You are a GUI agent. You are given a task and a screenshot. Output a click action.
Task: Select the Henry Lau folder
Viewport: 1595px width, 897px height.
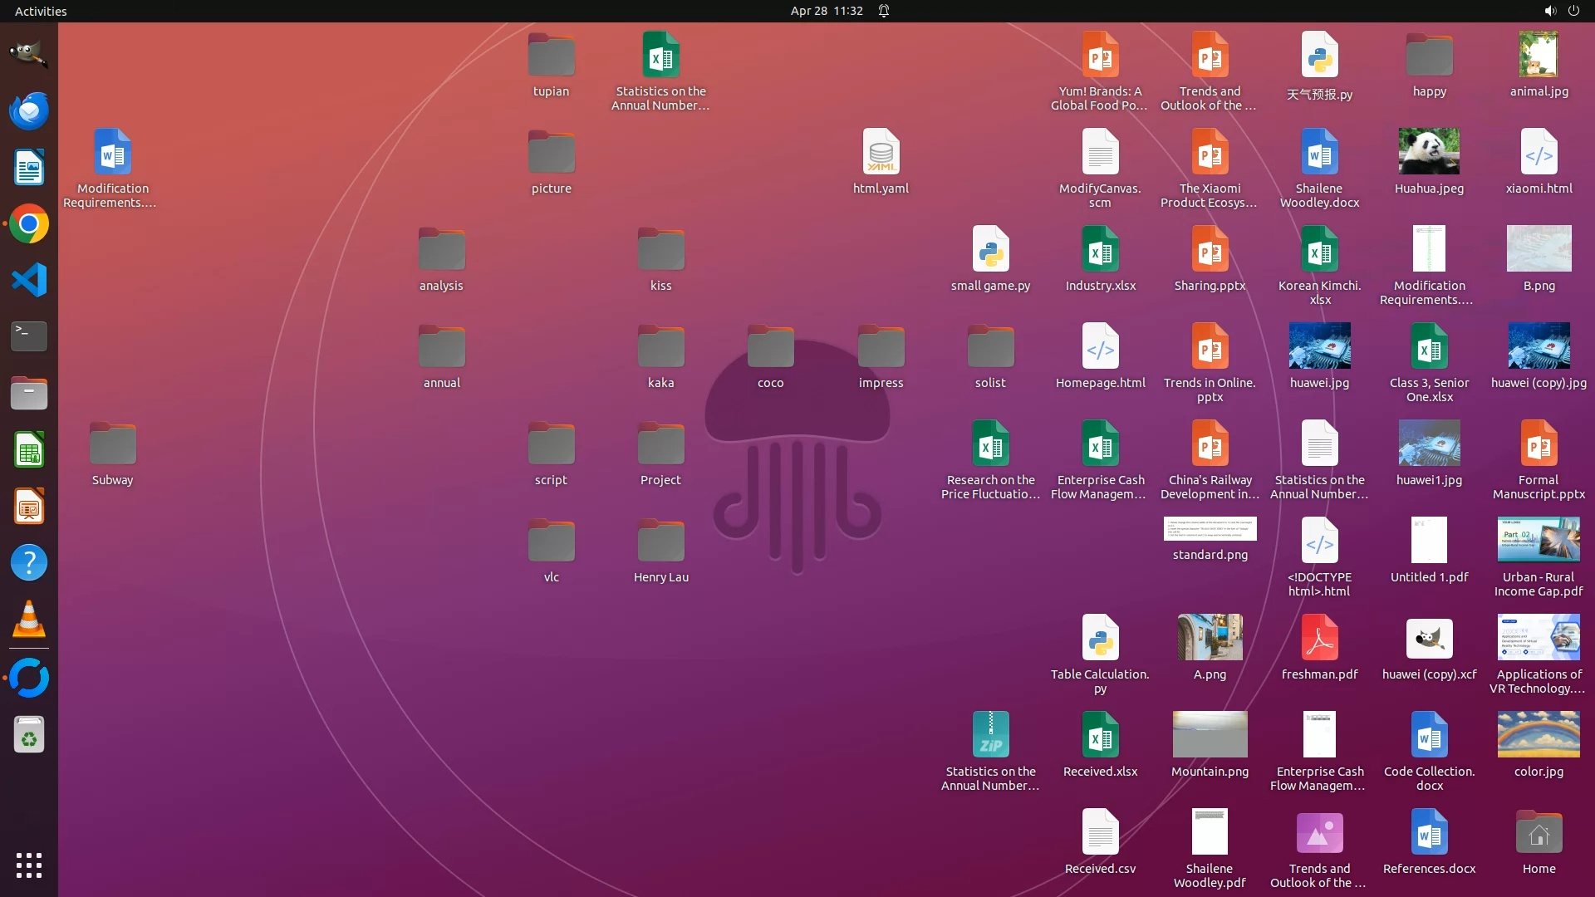point(660,542)
